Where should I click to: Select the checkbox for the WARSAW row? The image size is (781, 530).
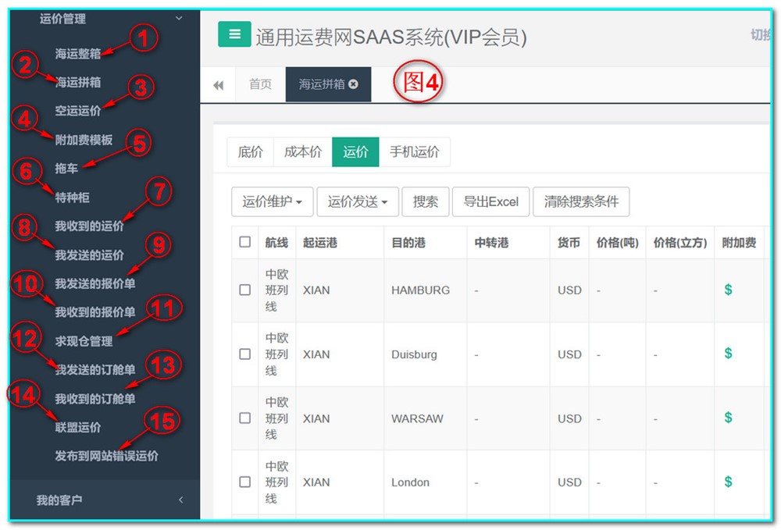coord(245,418)
